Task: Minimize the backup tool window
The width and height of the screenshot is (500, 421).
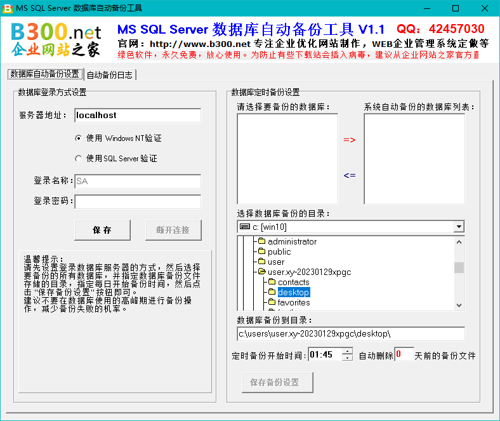Action: (427, 8)
